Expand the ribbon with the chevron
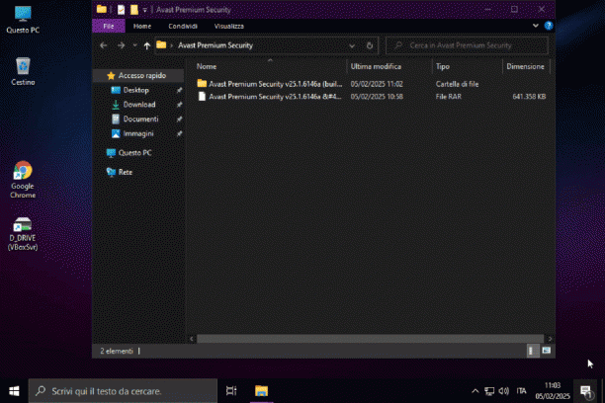Viewport: 605px width, 403px height. (x=535, y=26)
